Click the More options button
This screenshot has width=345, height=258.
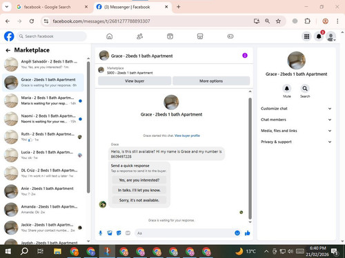211,81
